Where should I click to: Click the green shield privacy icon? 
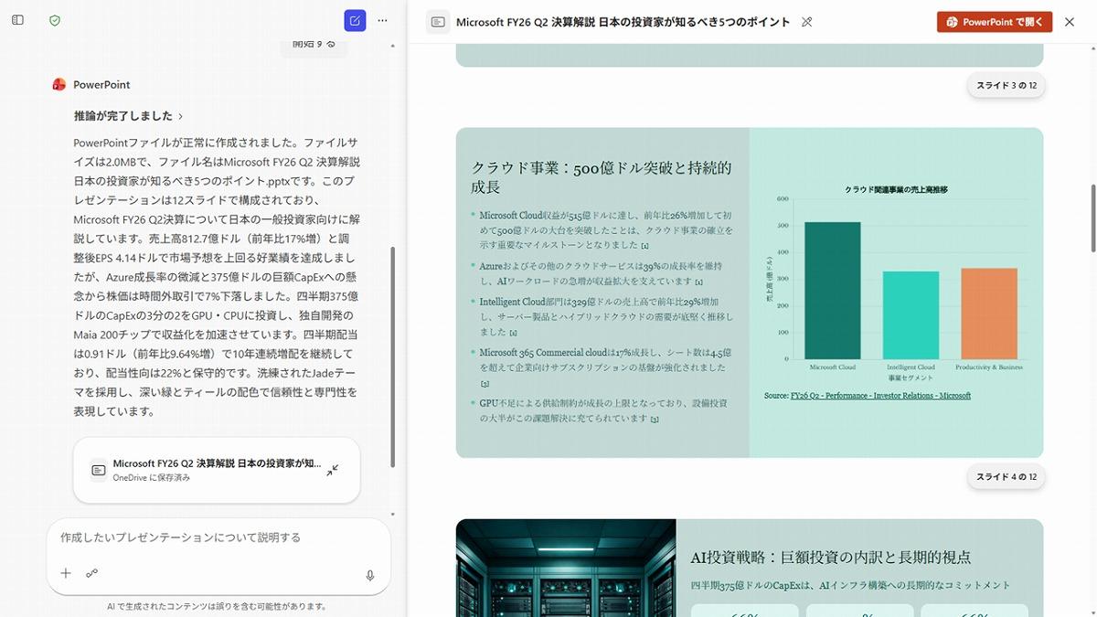tap(54, 19)
